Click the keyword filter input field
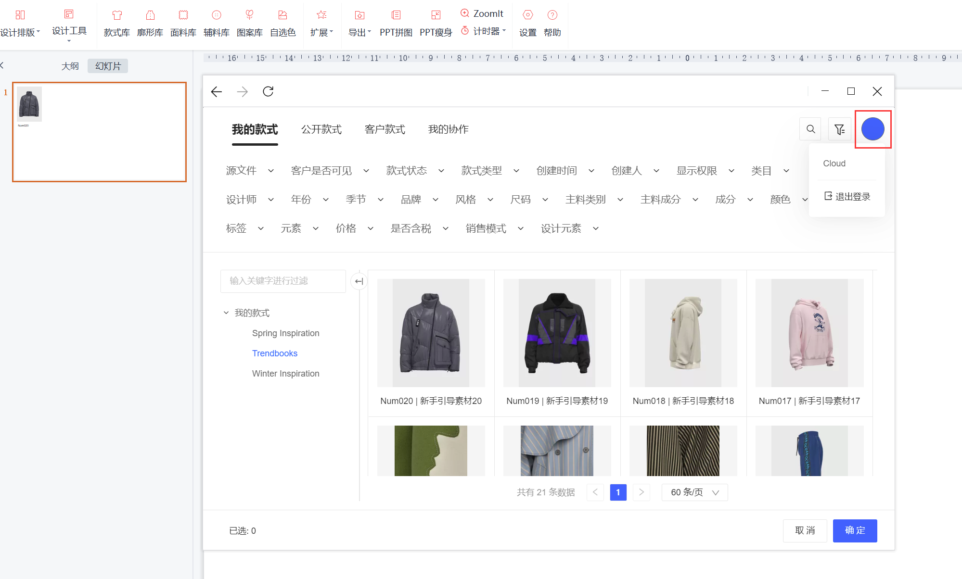 (x=283, y=281)
